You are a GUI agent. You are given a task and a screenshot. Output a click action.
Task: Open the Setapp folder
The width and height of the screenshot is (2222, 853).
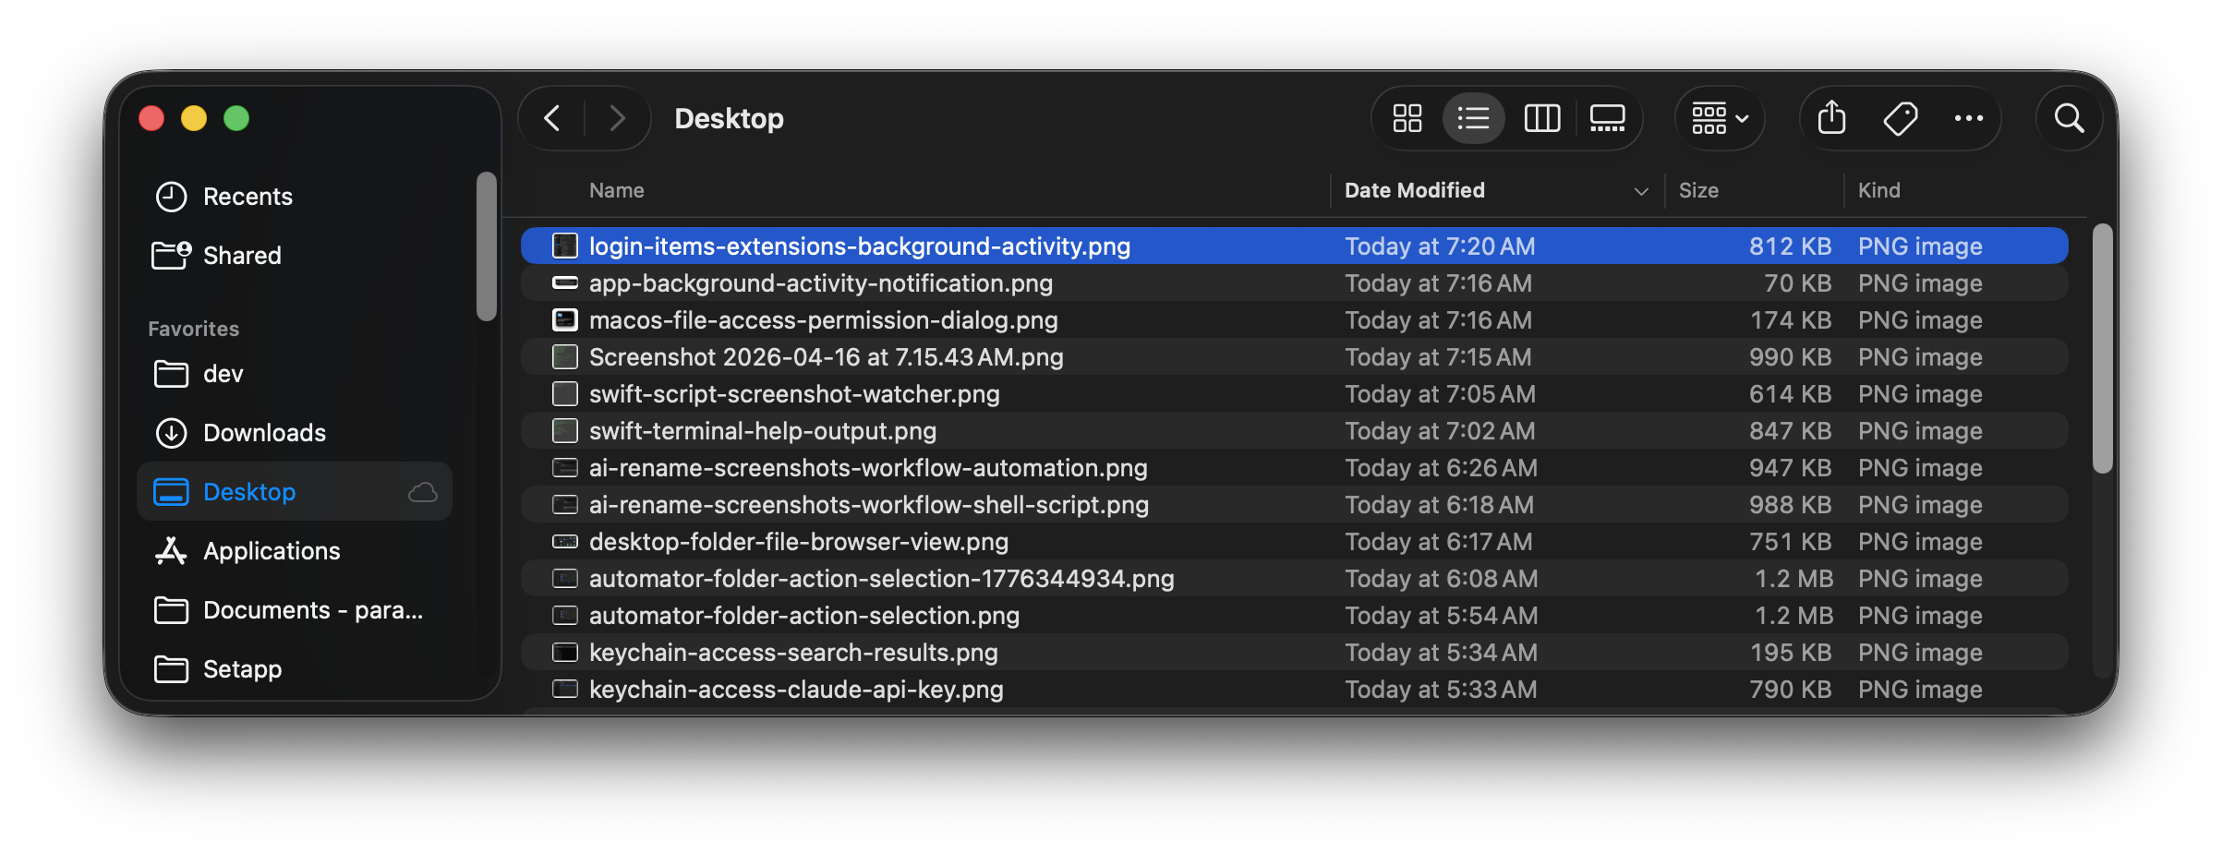click(242, 668)
